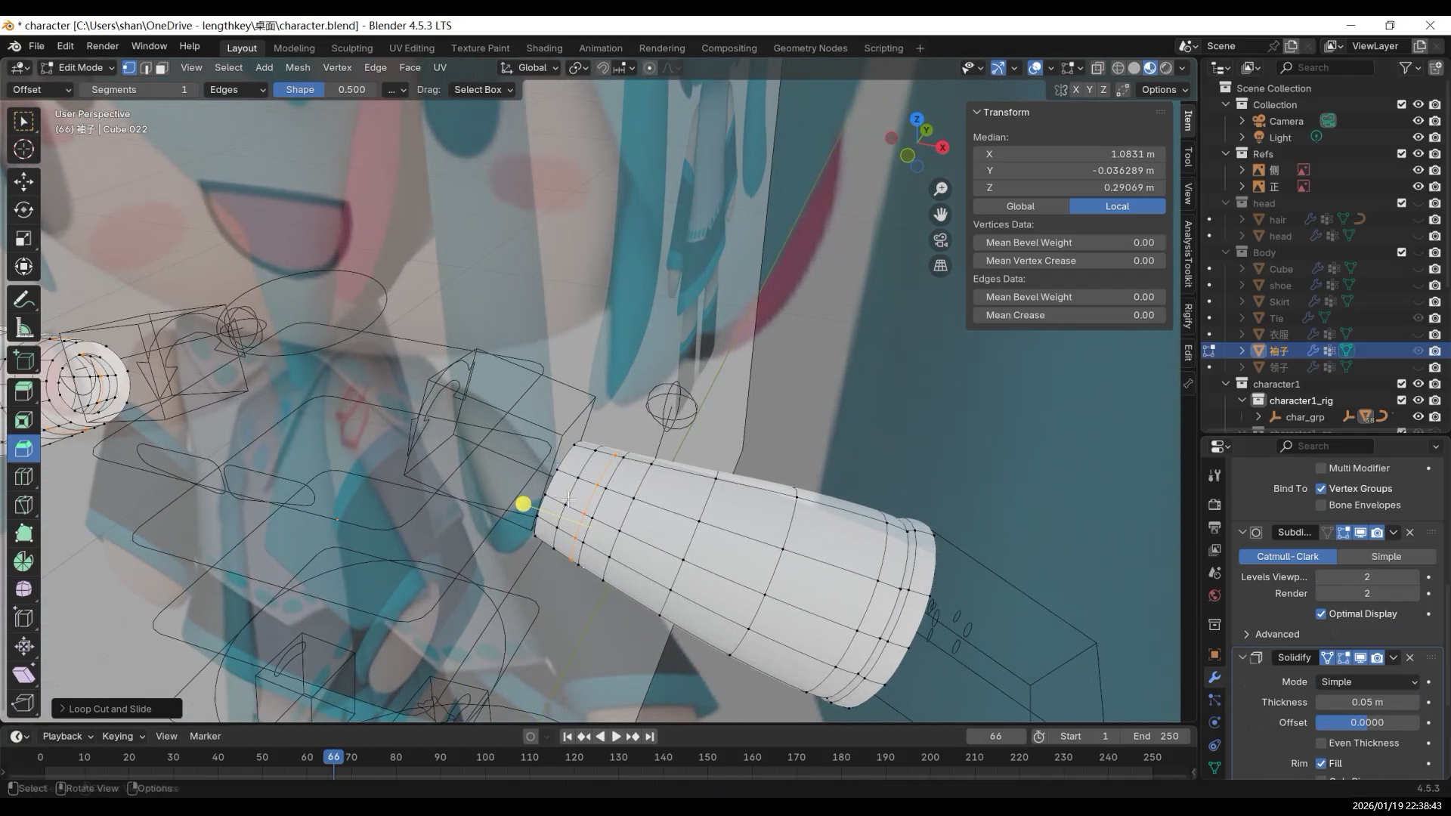The width and height of the screenshot is (1451, 816).
Task: Select Simple subdivision type button
Action: tap(1385, 557)
